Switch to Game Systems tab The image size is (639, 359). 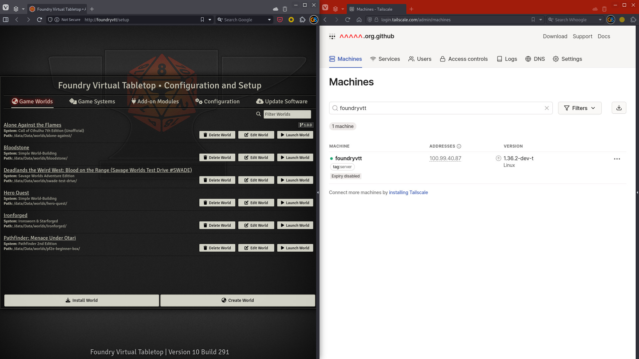(92, 101)
